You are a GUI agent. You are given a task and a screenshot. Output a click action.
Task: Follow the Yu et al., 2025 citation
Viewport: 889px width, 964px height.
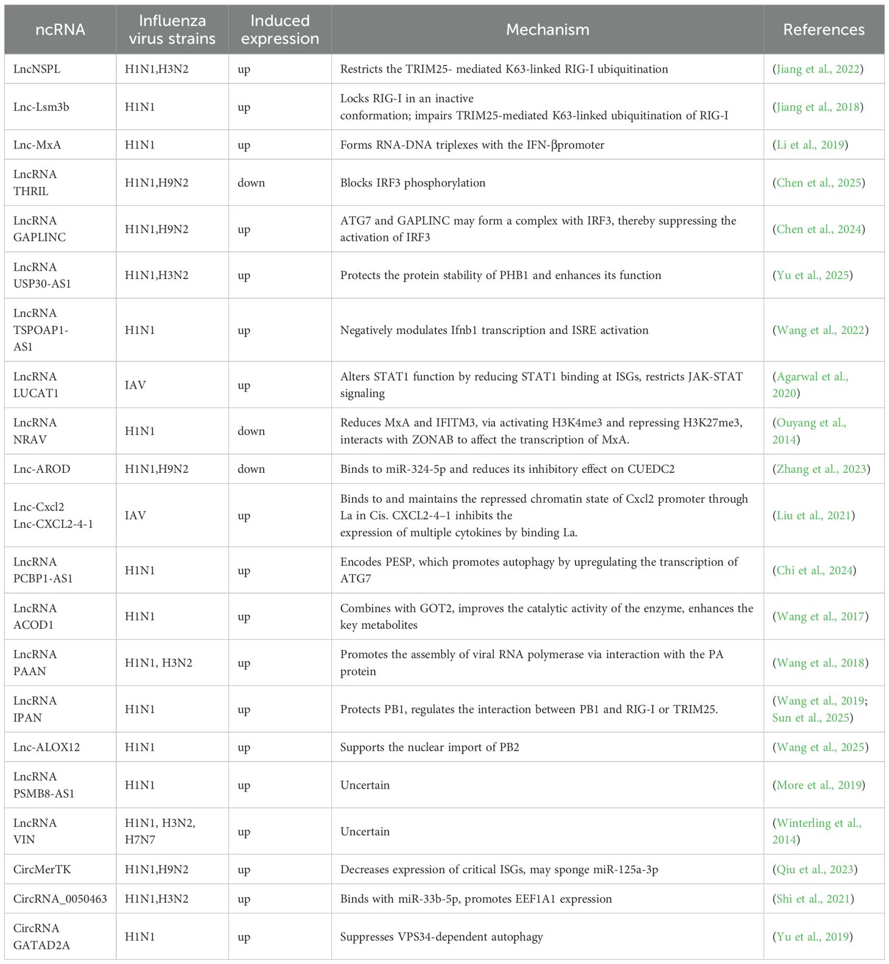812,275
